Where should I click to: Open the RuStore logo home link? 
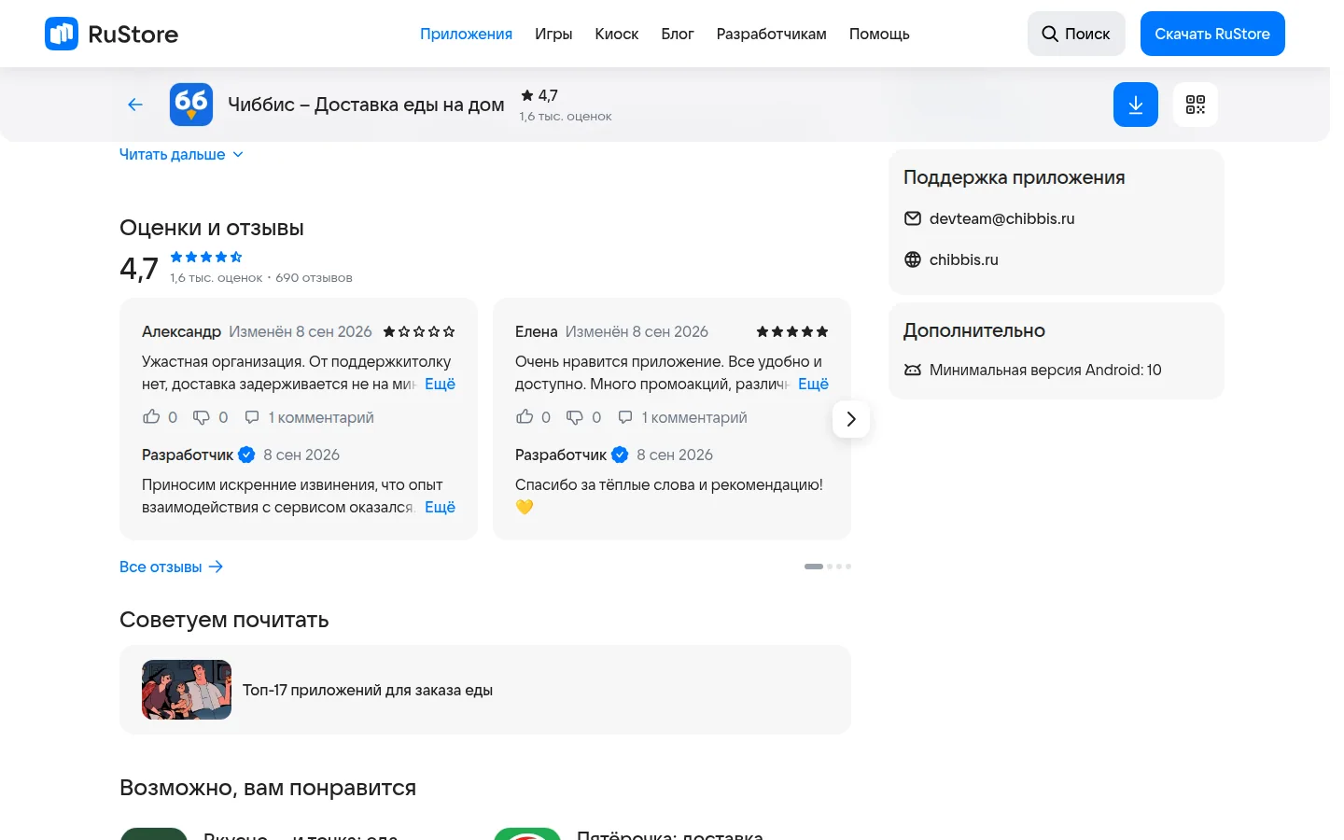[x=111, y=34]
